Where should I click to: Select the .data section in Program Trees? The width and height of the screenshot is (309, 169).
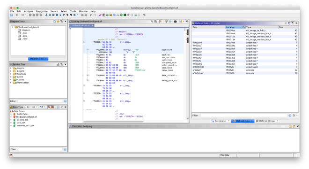click(25, 36)
